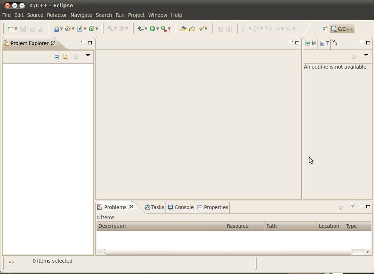Open the External Tools dropdown arrow

tap(169, 29)
